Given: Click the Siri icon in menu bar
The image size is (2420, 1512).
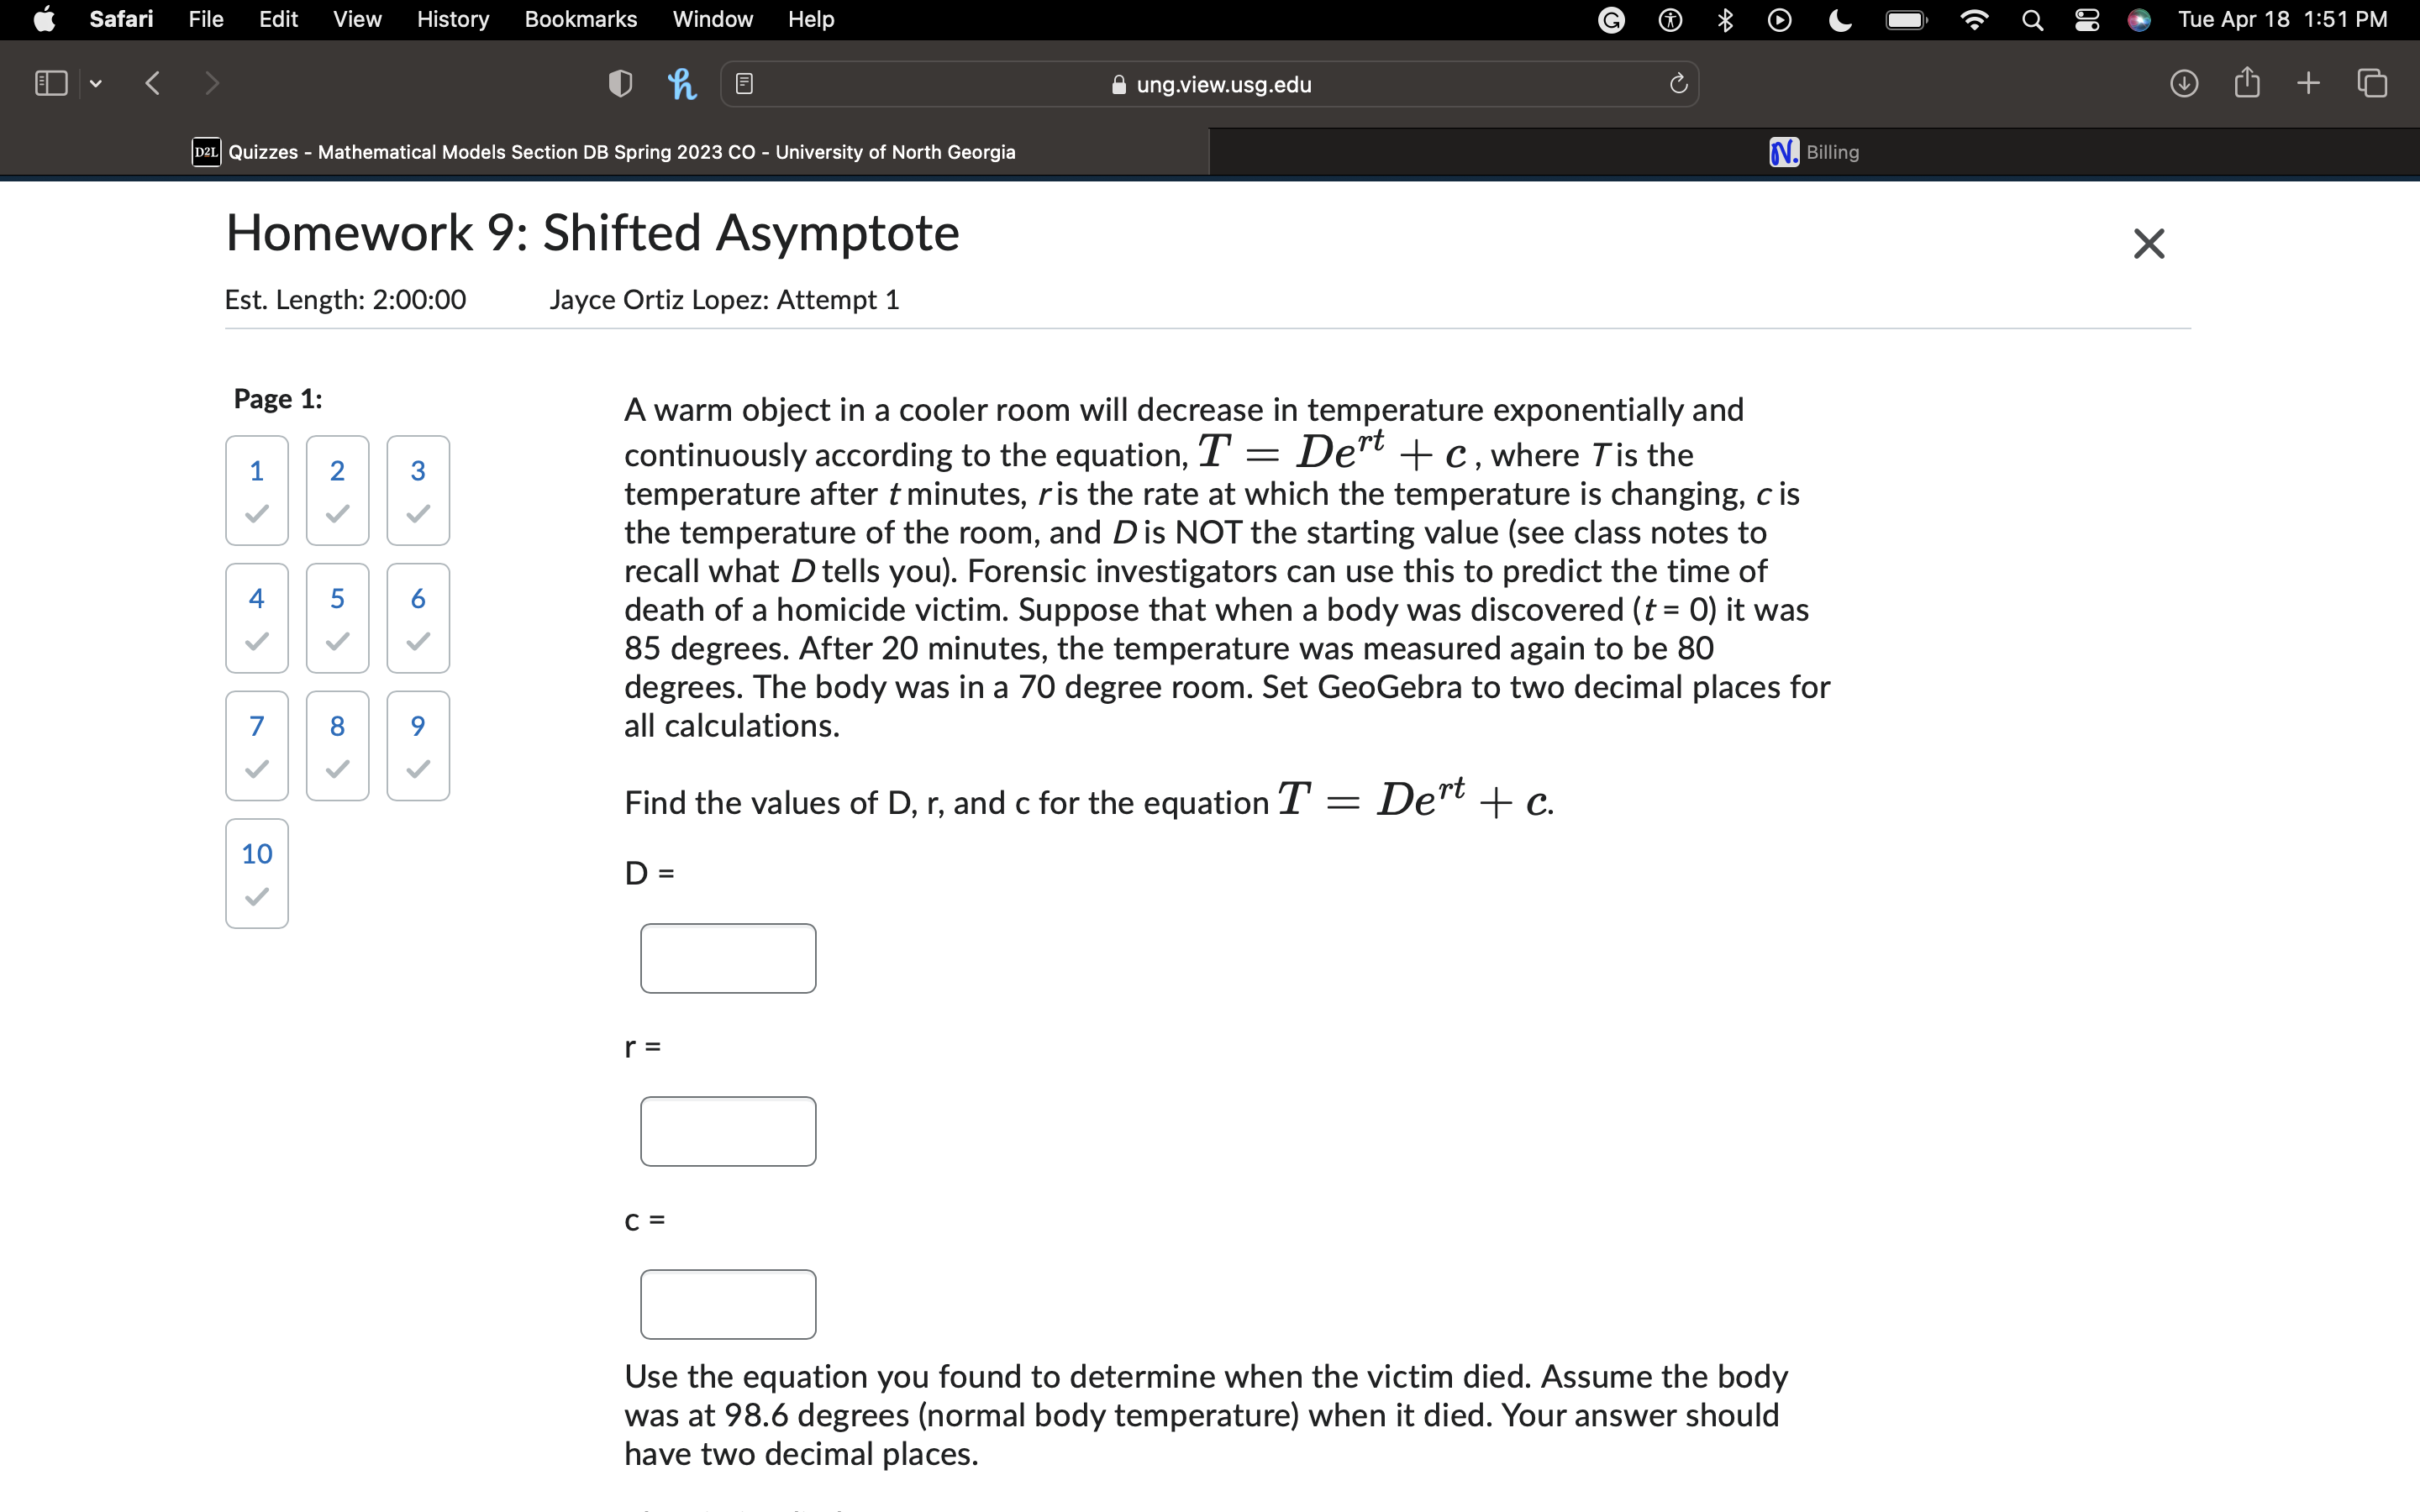Looking at the screenshot, I should pyautogui.click(x=2139, y=20).
